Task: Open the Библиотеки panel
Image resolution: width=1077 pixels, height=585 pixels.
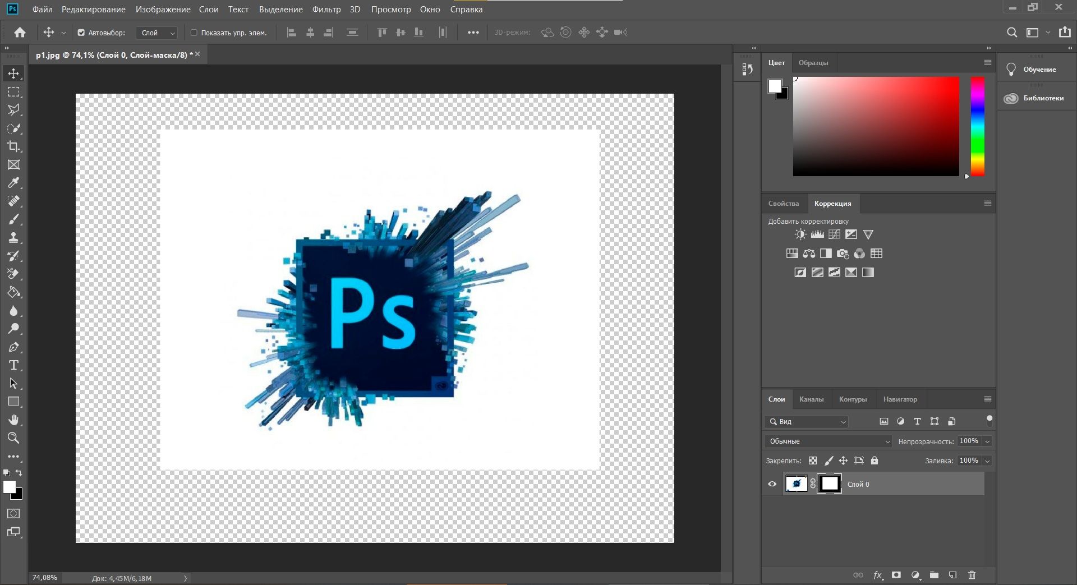Action: tap(1037, 98)
